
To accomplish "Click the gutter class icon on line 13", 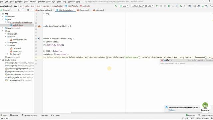I will coord(39,26).
